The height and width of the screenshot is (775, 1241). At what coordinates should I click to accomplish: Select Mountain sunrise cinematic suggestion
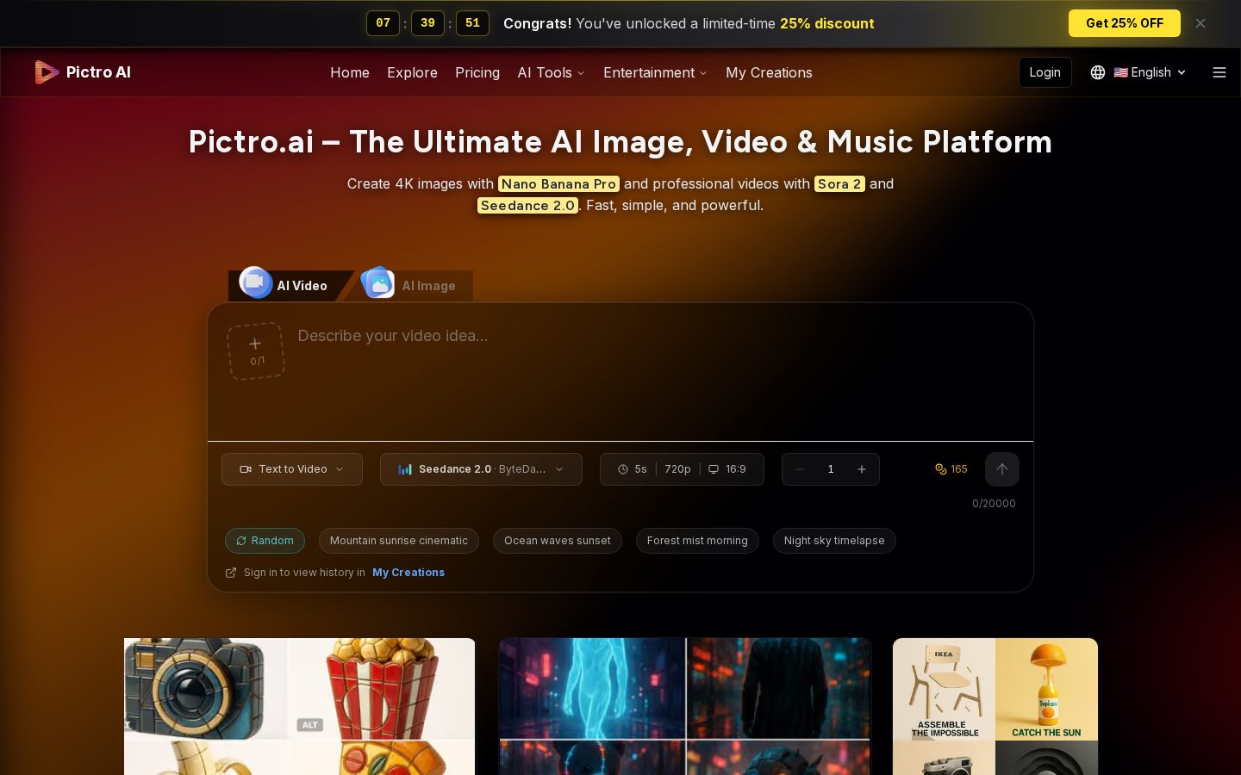[x=399, y=541]
